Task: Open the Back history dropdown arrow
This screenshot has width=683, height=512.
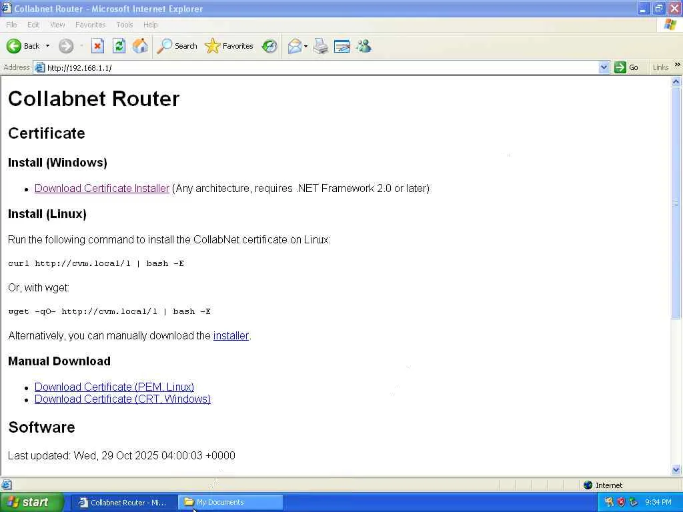Action: pos(47,46)
